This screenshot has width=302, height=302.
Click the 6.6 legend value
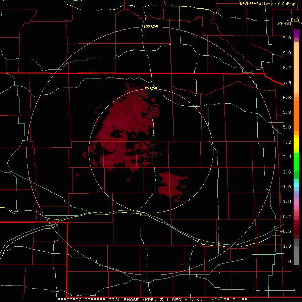[287, 97]
